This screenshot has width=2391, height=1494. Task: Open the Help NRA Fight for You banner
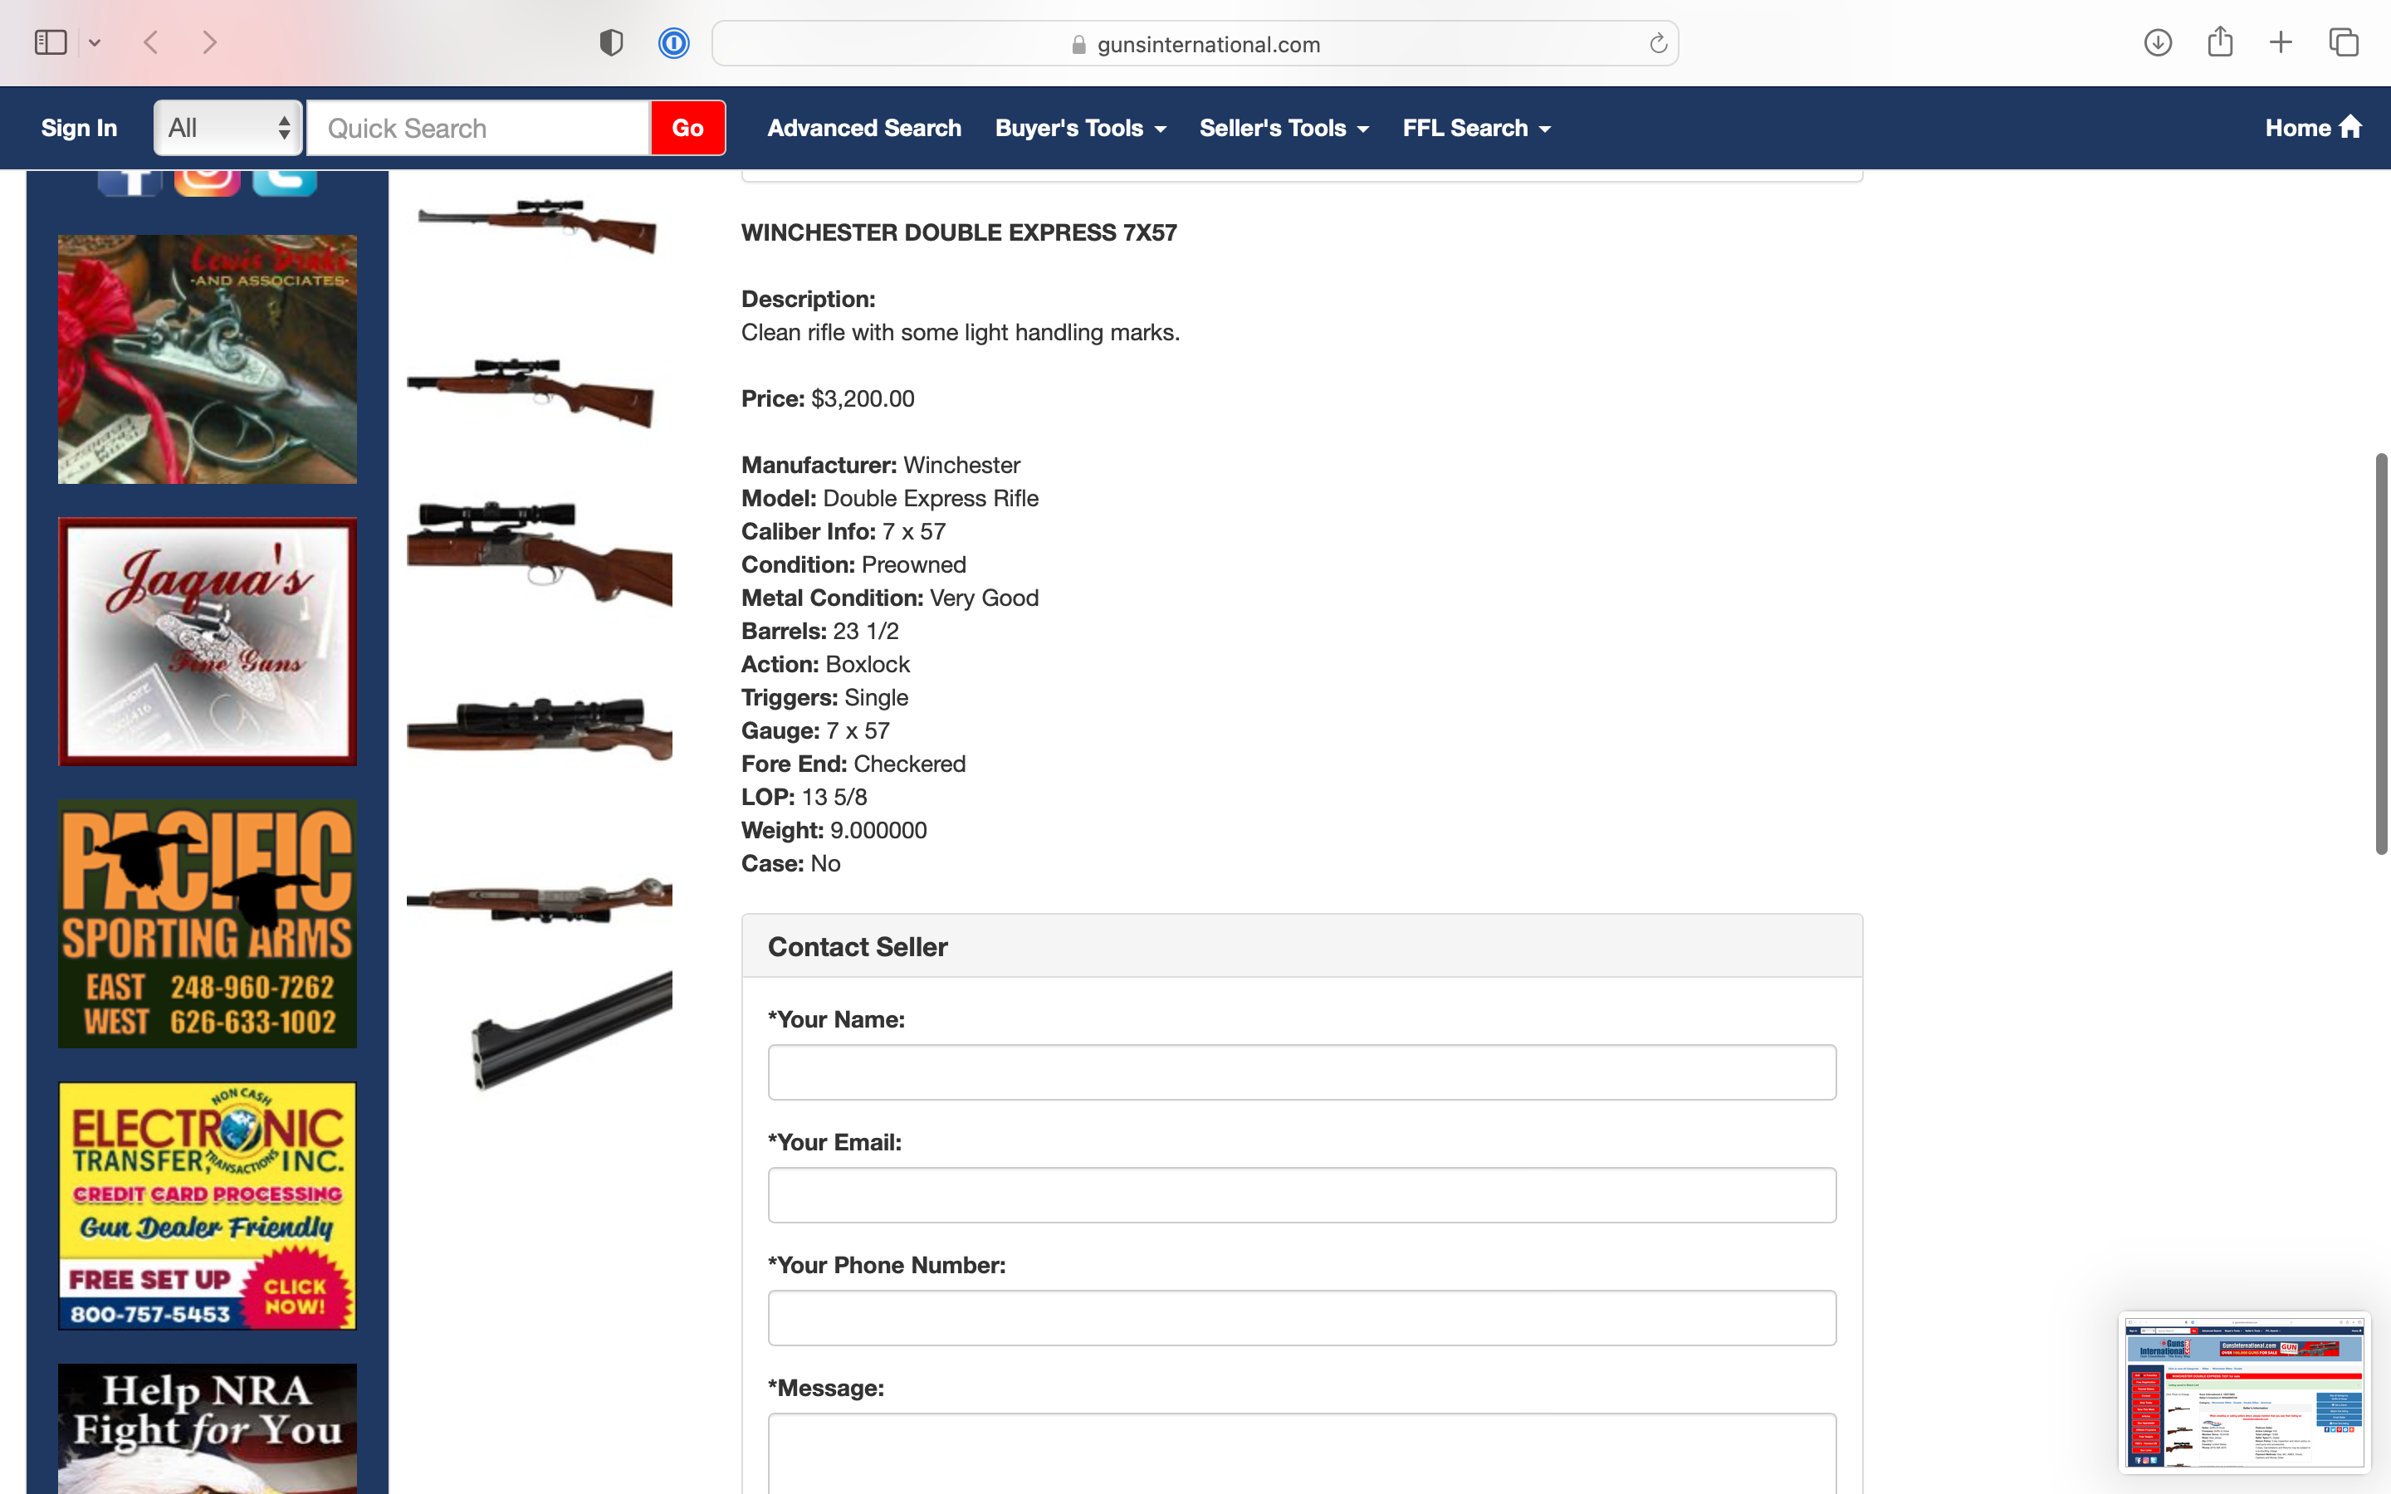[208, 1428]
